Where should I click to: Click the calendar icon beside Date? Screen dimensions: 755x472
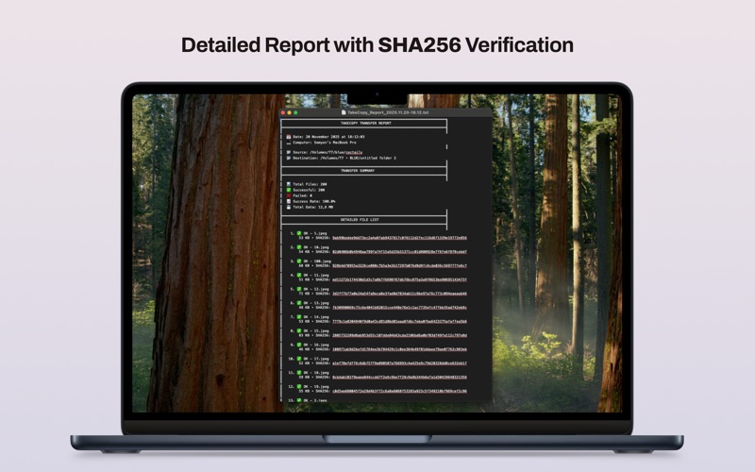coord(289,137)
